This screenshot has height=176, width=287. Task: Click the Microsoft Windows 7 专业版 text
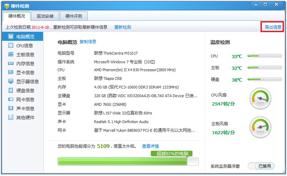click(x=125, y=62)
